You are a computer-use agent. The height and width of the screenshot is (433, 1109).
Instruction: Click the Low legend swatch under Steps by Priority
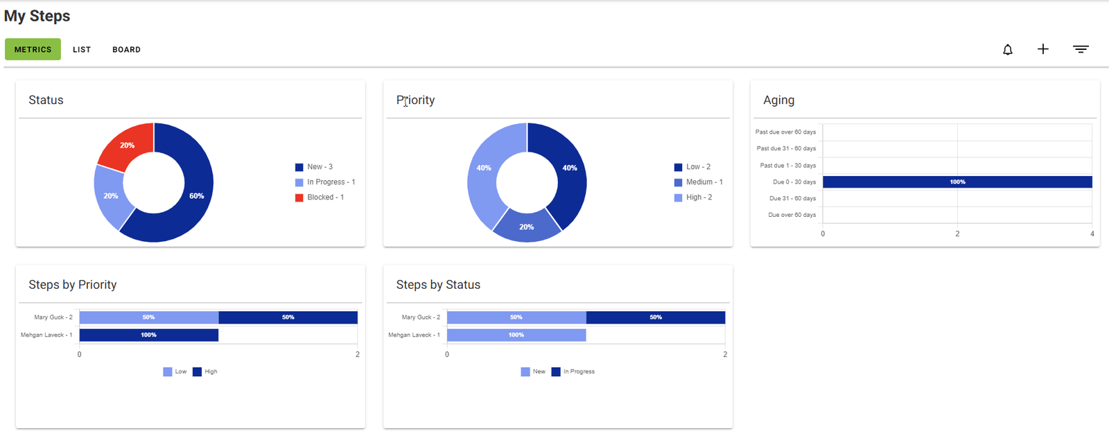tap(168, 372)
